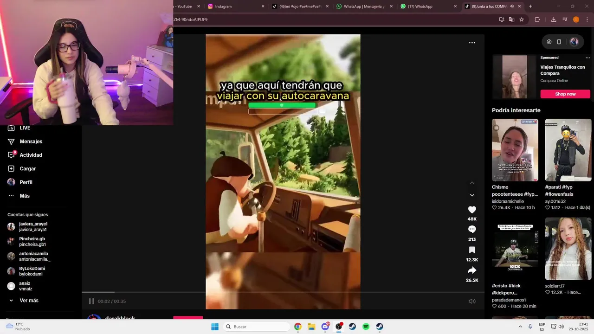Open the media controls icon in toolbar
The image size is (594, 334).
coord(565,19)
